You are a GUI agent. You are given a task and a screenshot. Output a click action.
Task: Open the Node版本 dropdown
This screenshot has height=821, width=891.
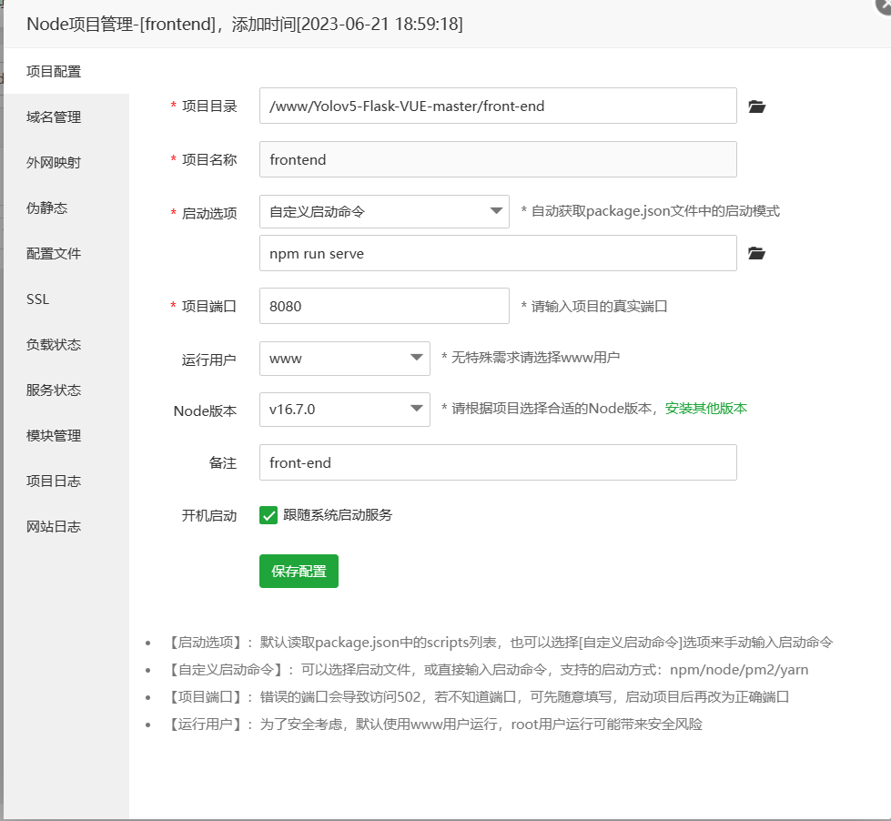point(344,410)
